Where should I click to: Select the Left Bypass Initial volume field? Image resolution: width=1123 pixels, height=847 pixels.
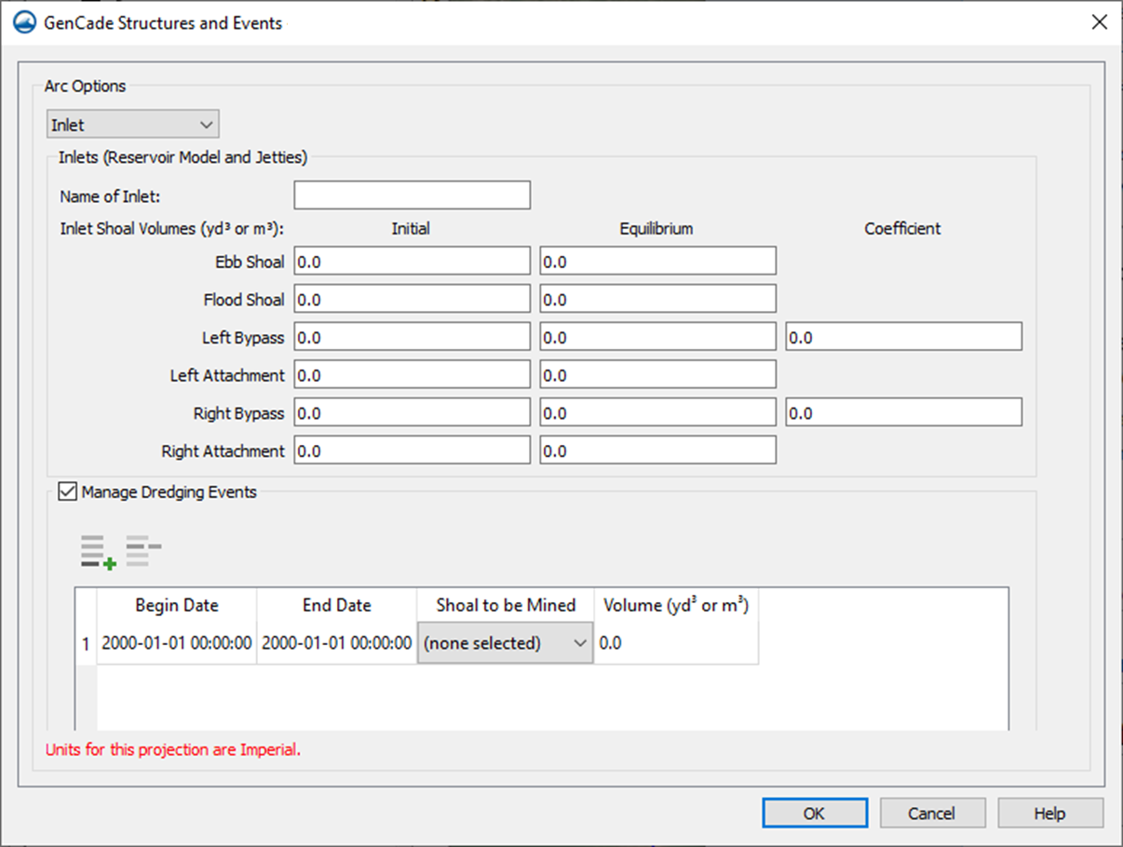click(x=413, y=338)
